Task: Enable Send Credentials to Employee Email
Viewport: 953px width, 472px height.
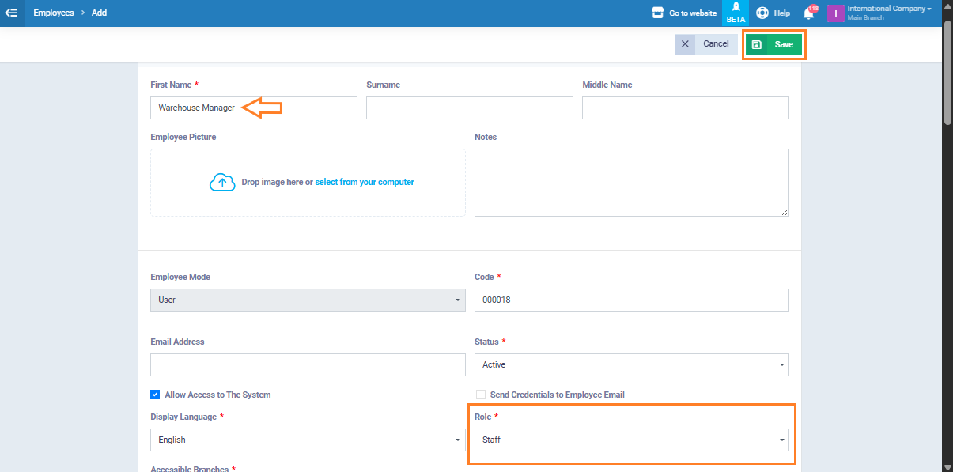Action: click(480, 395)
